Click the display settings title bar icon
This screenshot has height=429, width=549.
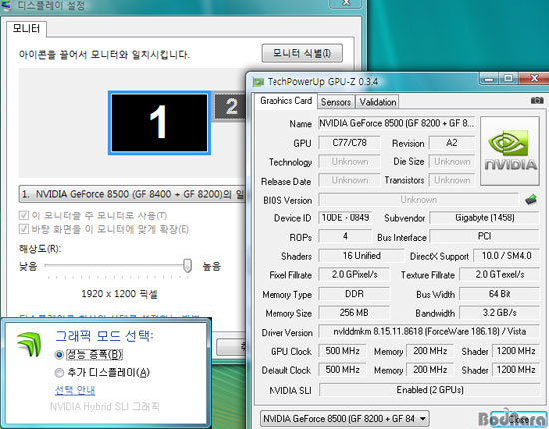(x=6, y=5)
